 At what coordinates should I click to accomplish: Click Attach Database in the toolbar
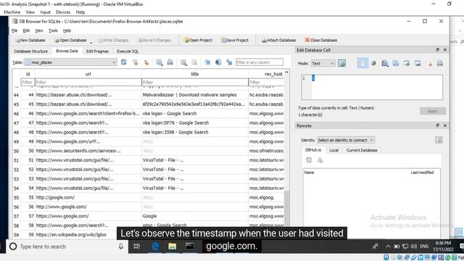point(278,41)
